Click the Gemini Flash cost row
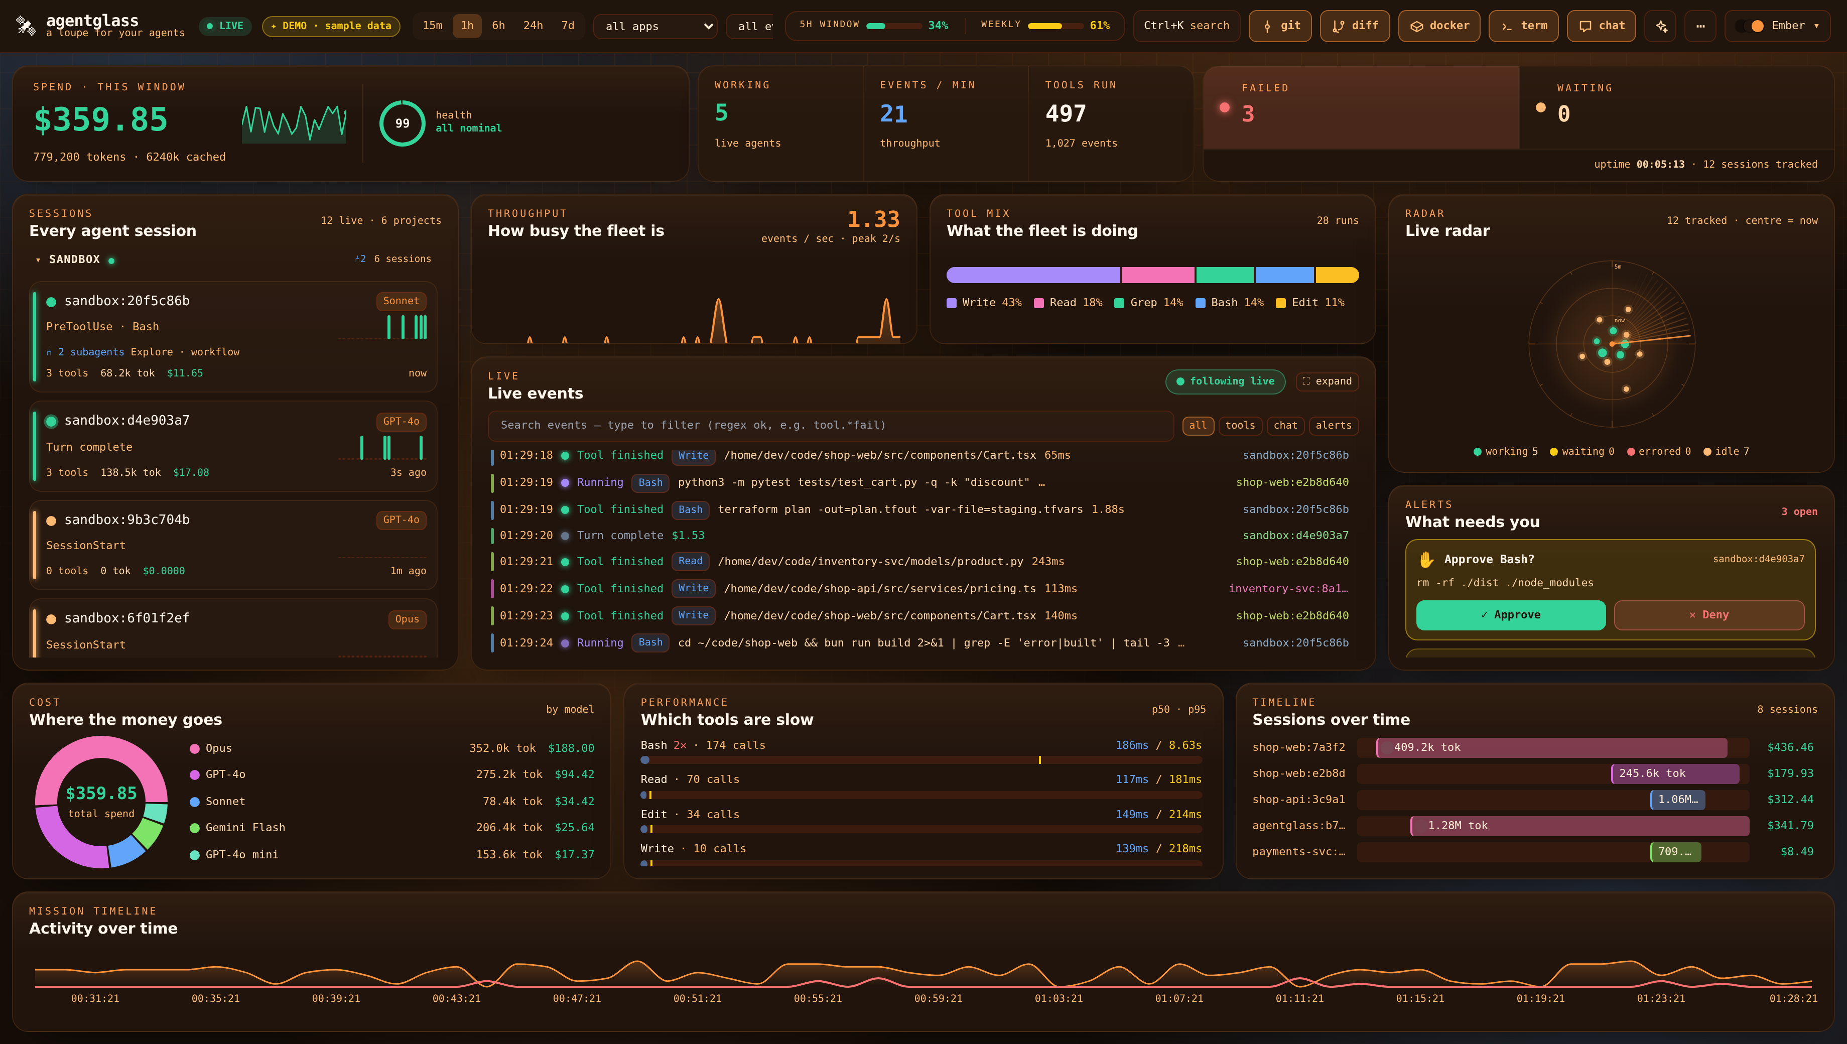The height and width of the screenshot is (1044, 1847). click(391, 828)
